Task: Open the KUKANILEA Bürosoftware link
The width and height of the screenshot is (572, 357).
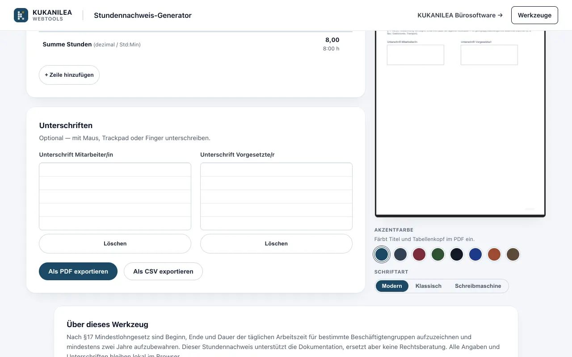Action: pyautogui.click(x=460, y=15)
